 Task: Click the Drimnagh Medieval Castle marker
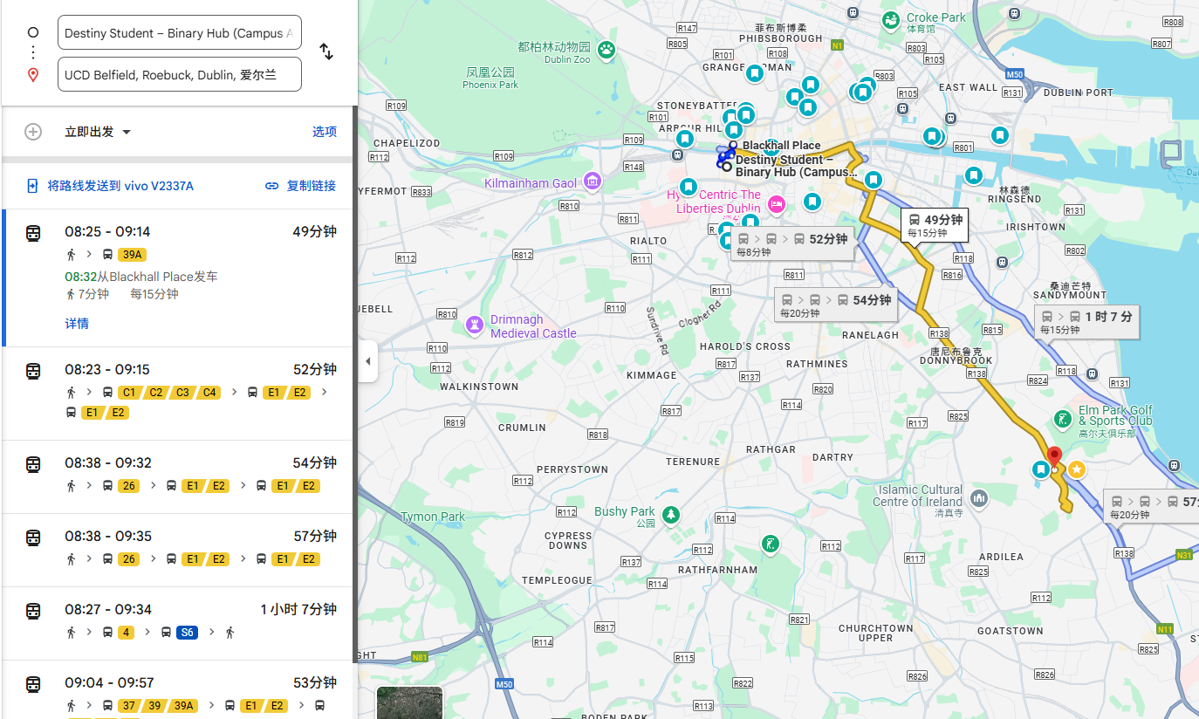[475, 325]
